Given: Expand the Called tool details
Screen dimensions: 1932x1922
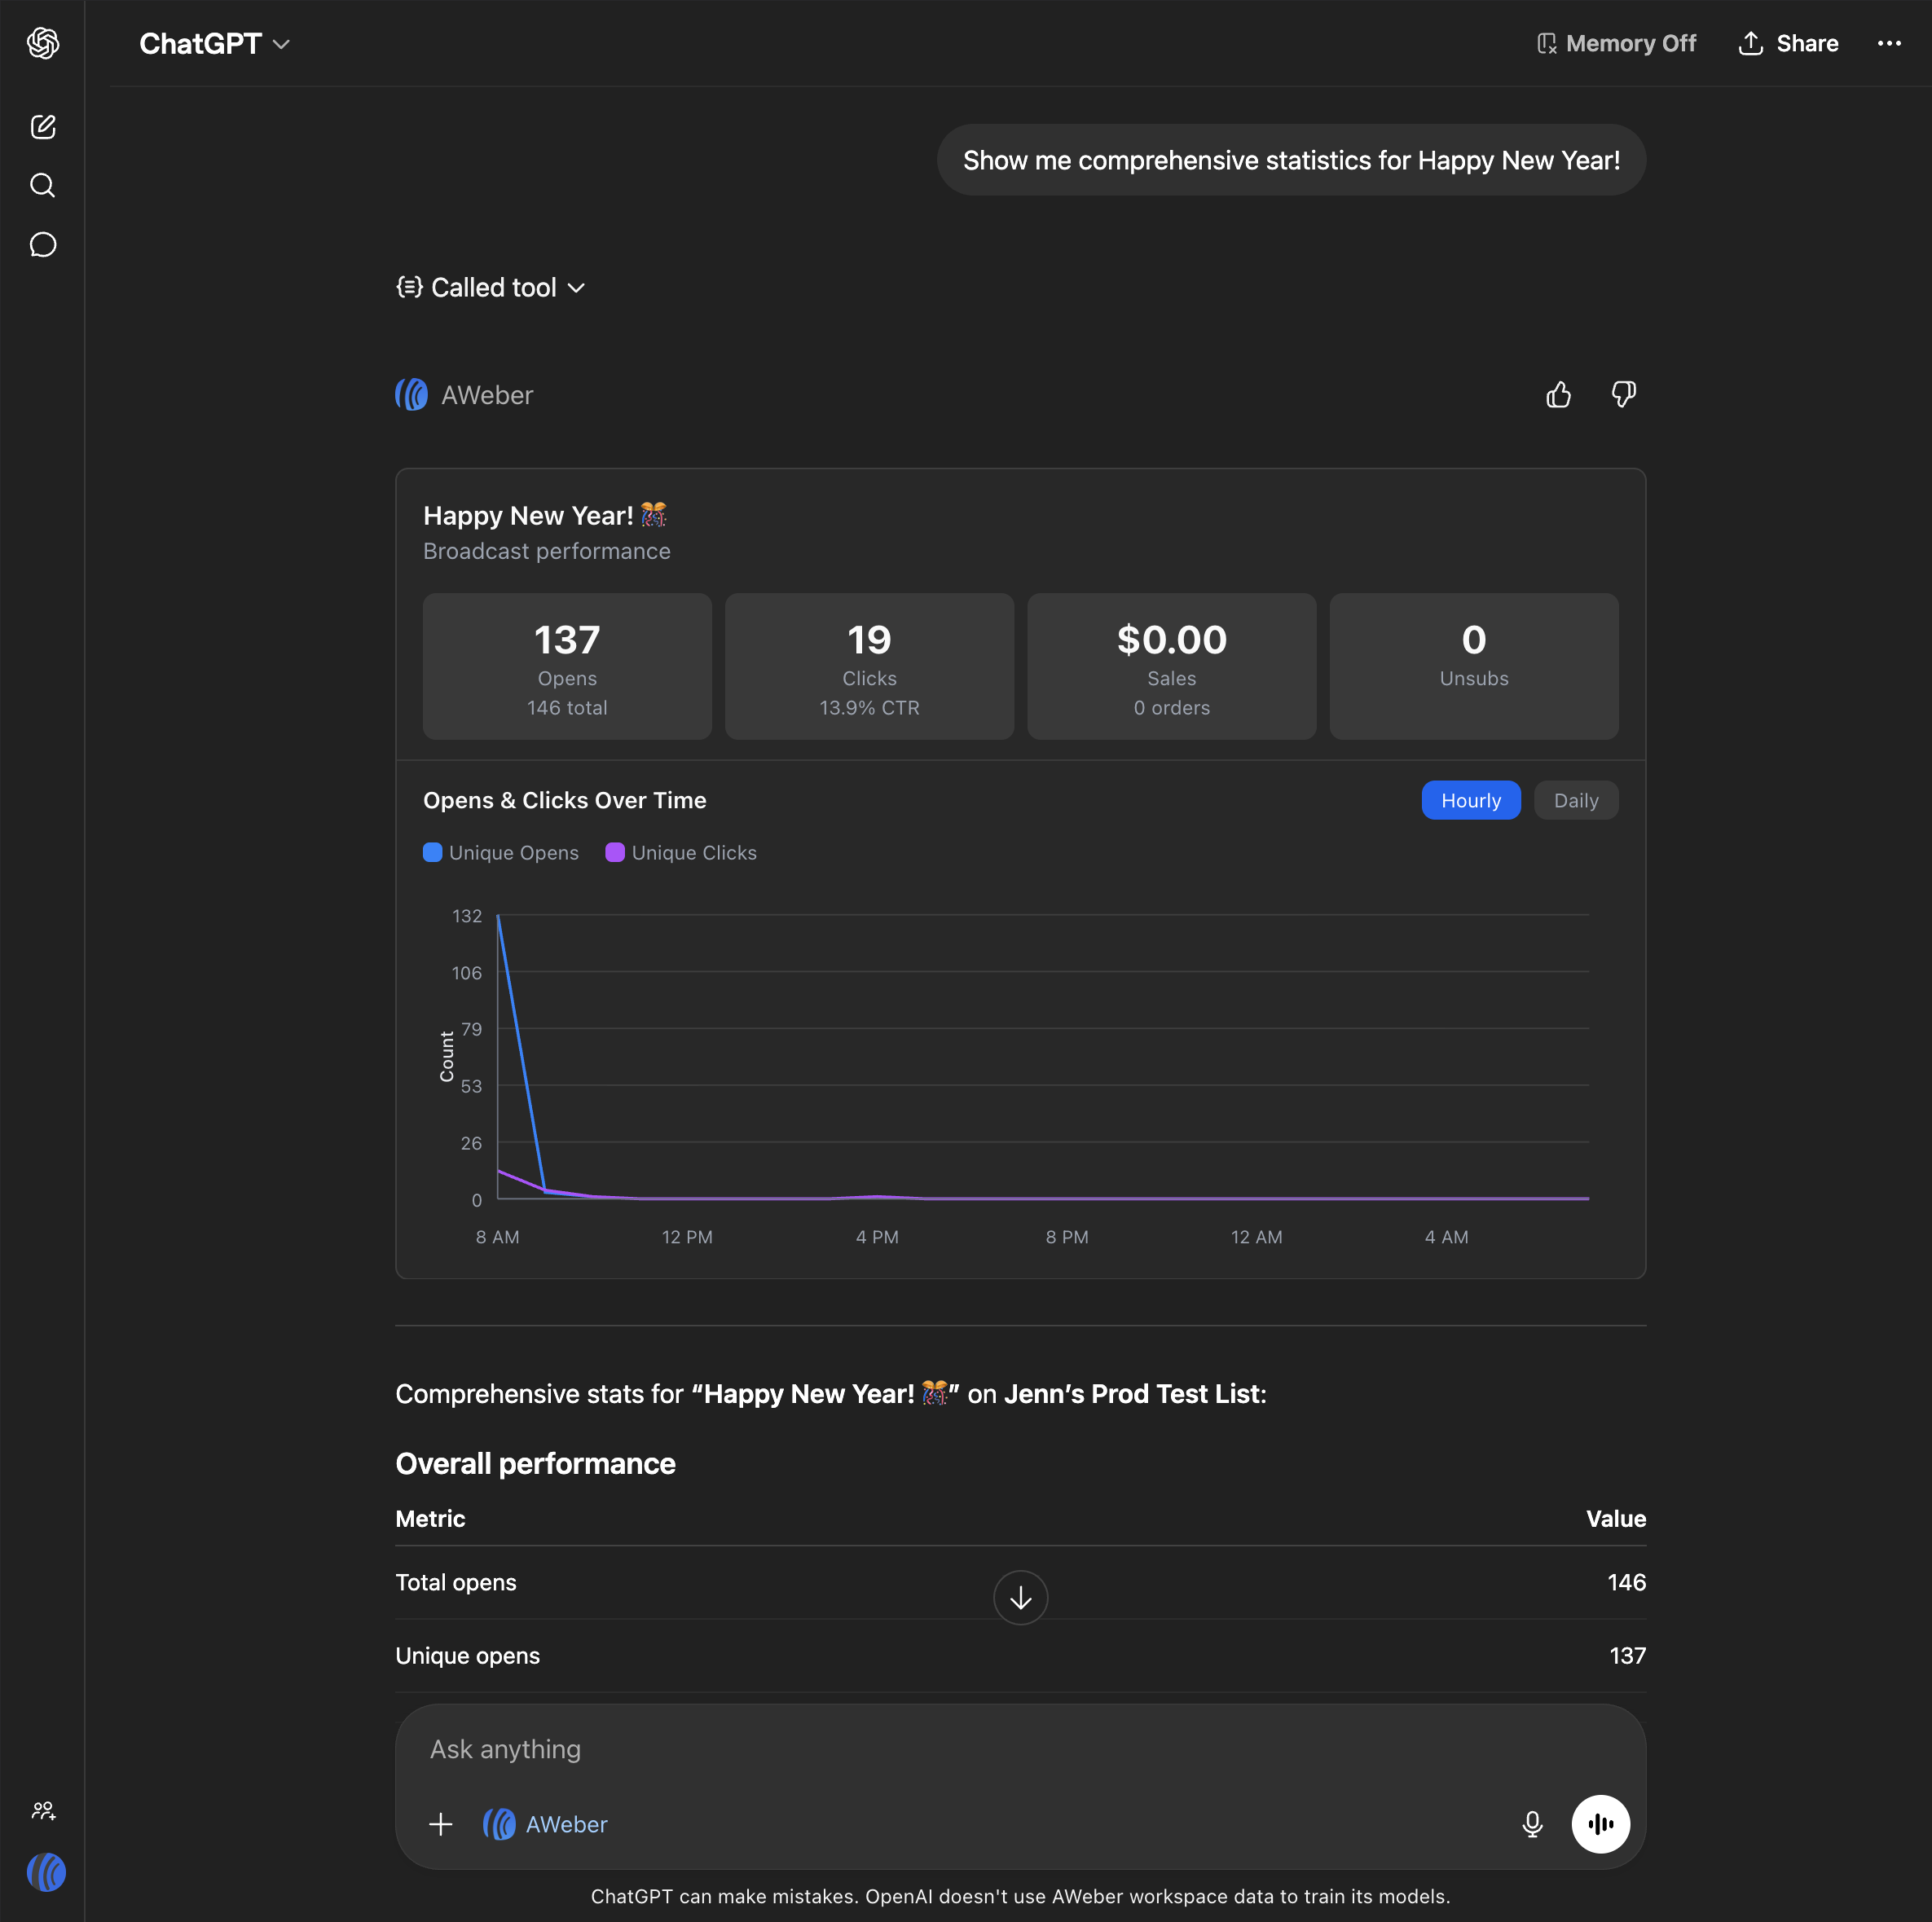Looking at the screenshot, I should 491,288.
